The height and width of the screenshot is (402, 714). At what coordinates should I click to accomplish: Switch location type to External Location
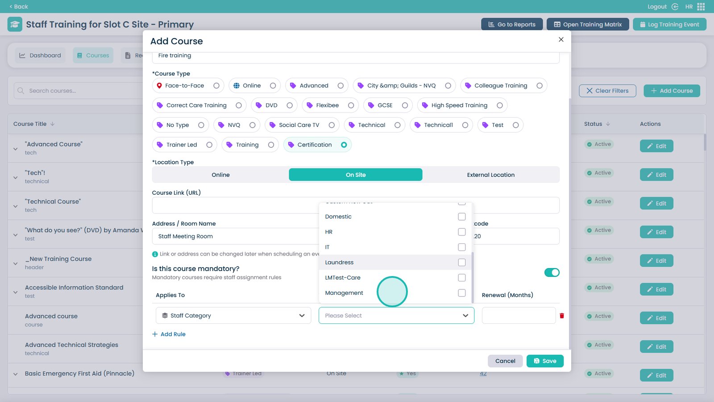pos(490,175)
